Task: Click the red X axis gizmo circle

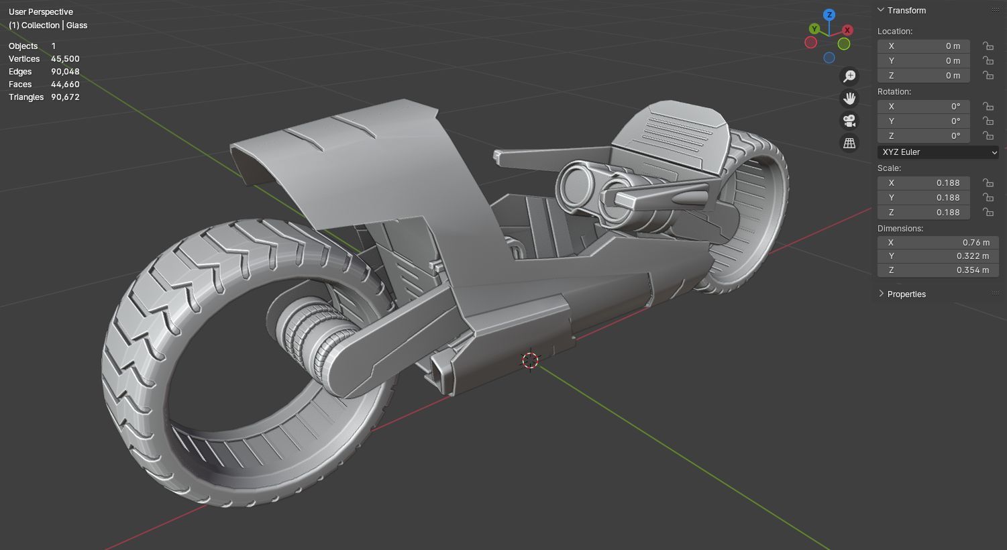Action: coord(847,30)
